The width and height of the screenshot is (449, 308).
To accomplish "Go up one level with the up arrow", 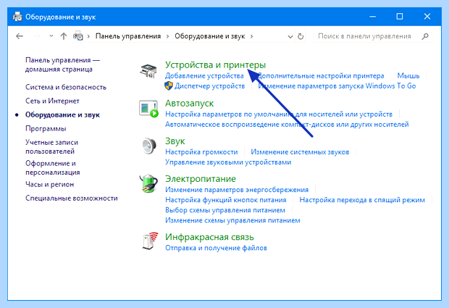I will (64, 36).
